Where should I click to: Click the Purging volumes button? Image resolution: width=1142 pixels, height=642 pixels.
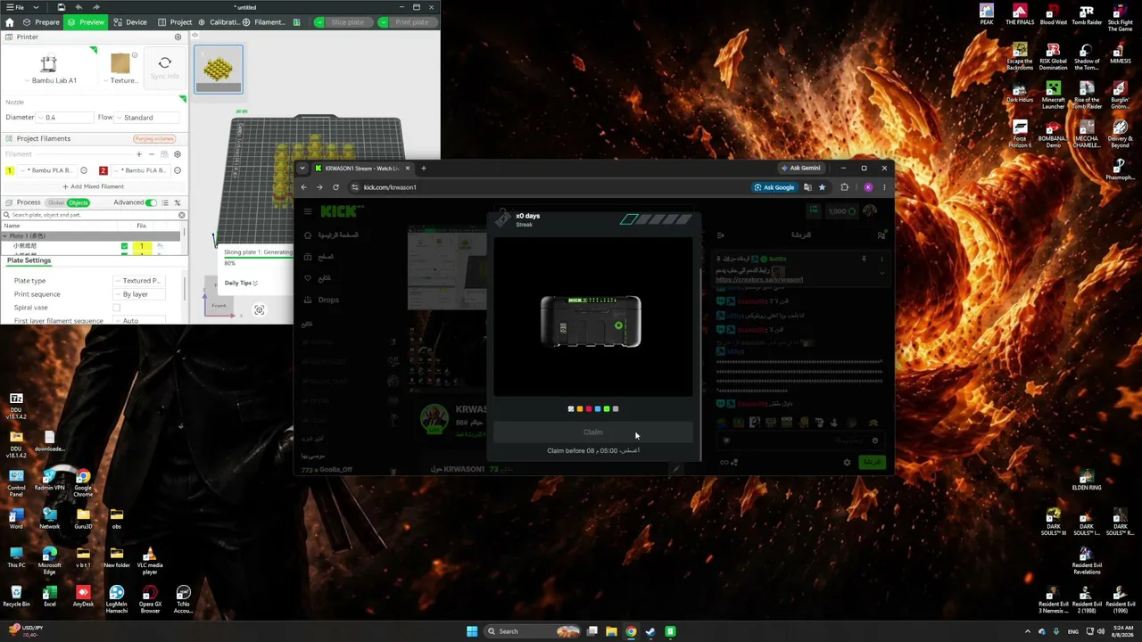click(154, 139)
